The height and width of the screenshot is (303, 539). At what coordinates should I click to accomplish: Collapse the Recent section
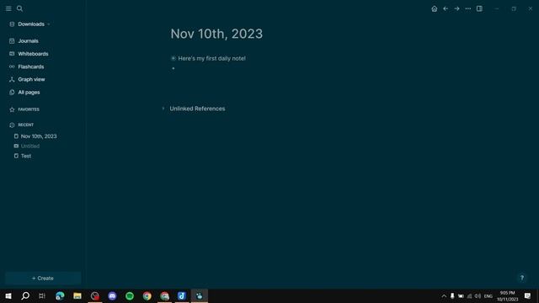pos(26,125)
